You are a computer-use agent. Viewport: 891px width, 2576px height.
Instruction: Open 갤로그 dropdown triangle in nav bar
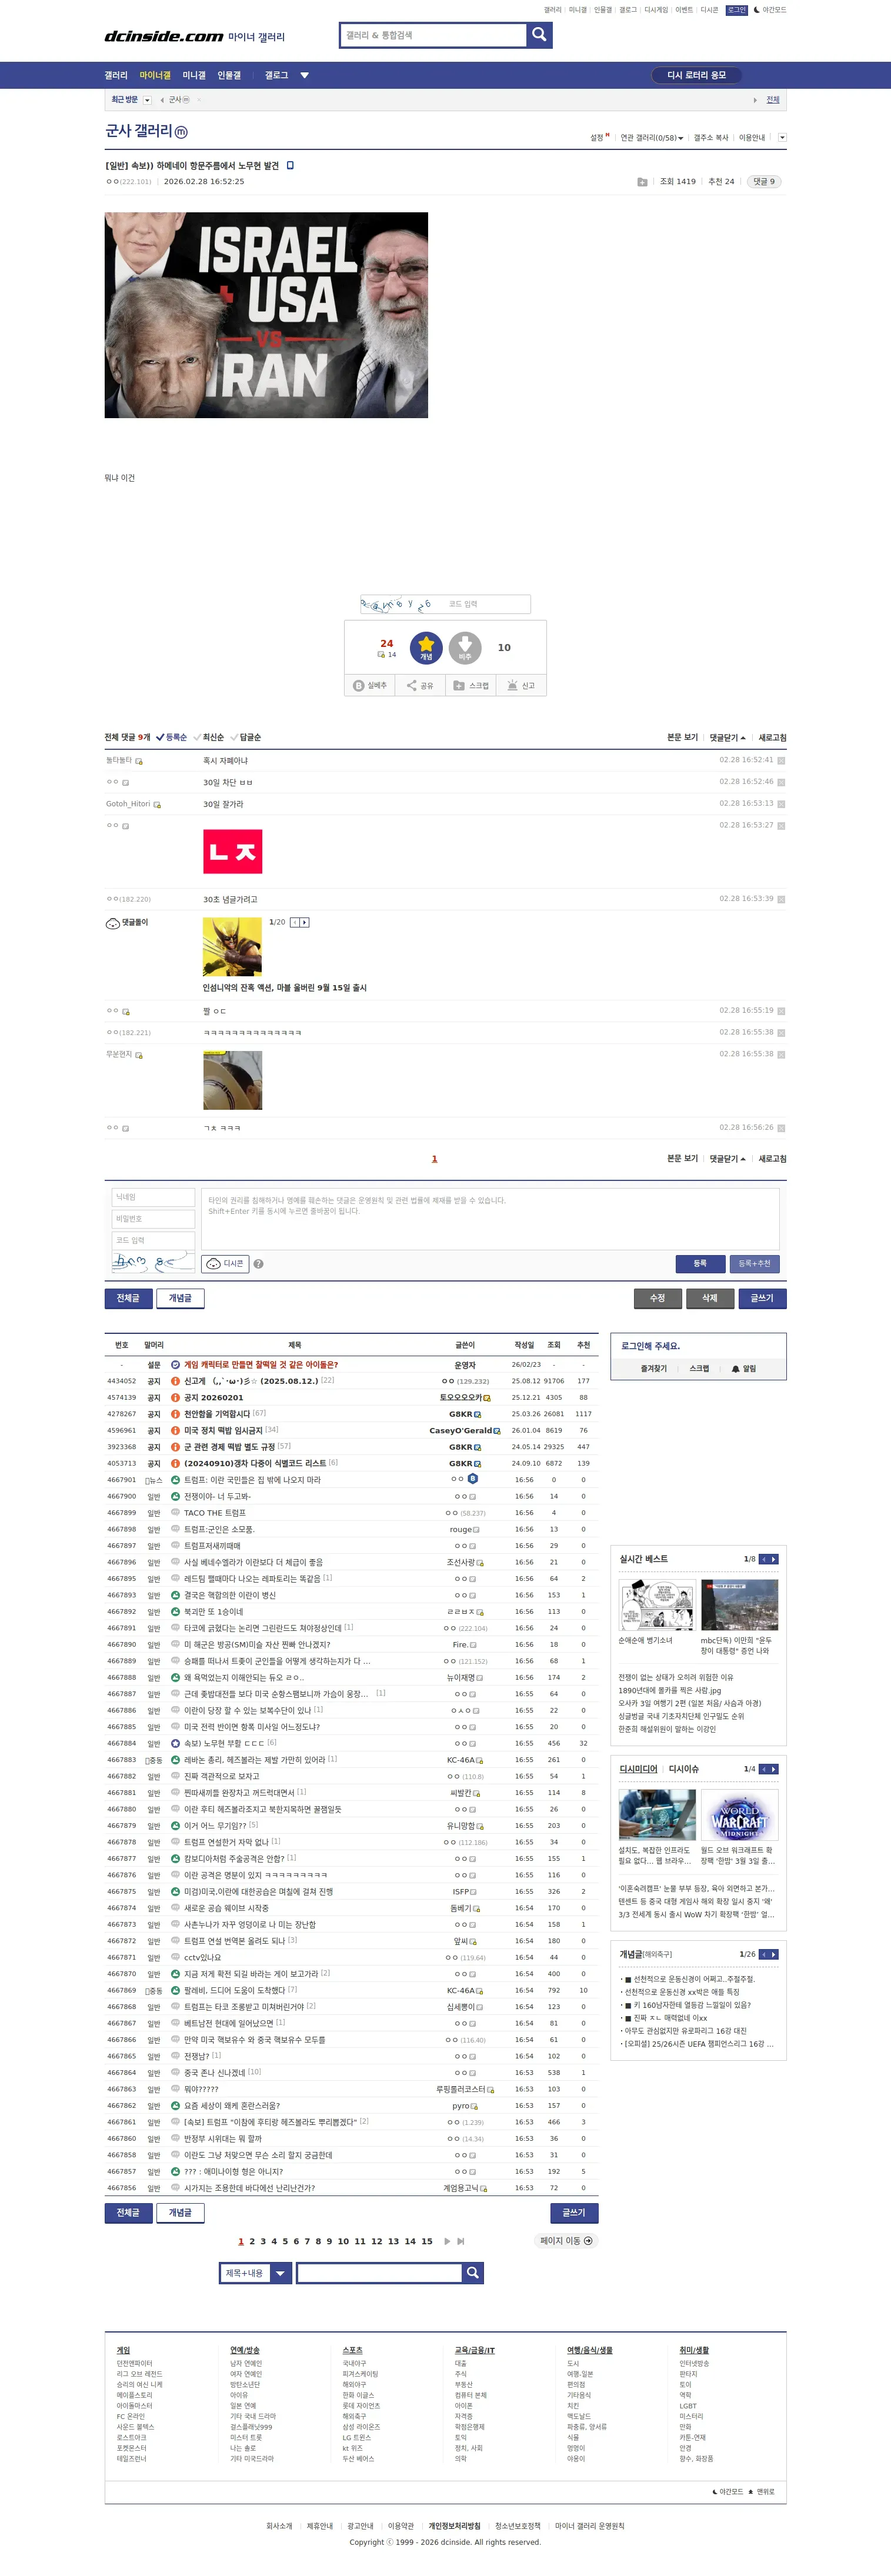tap(305, 75)
